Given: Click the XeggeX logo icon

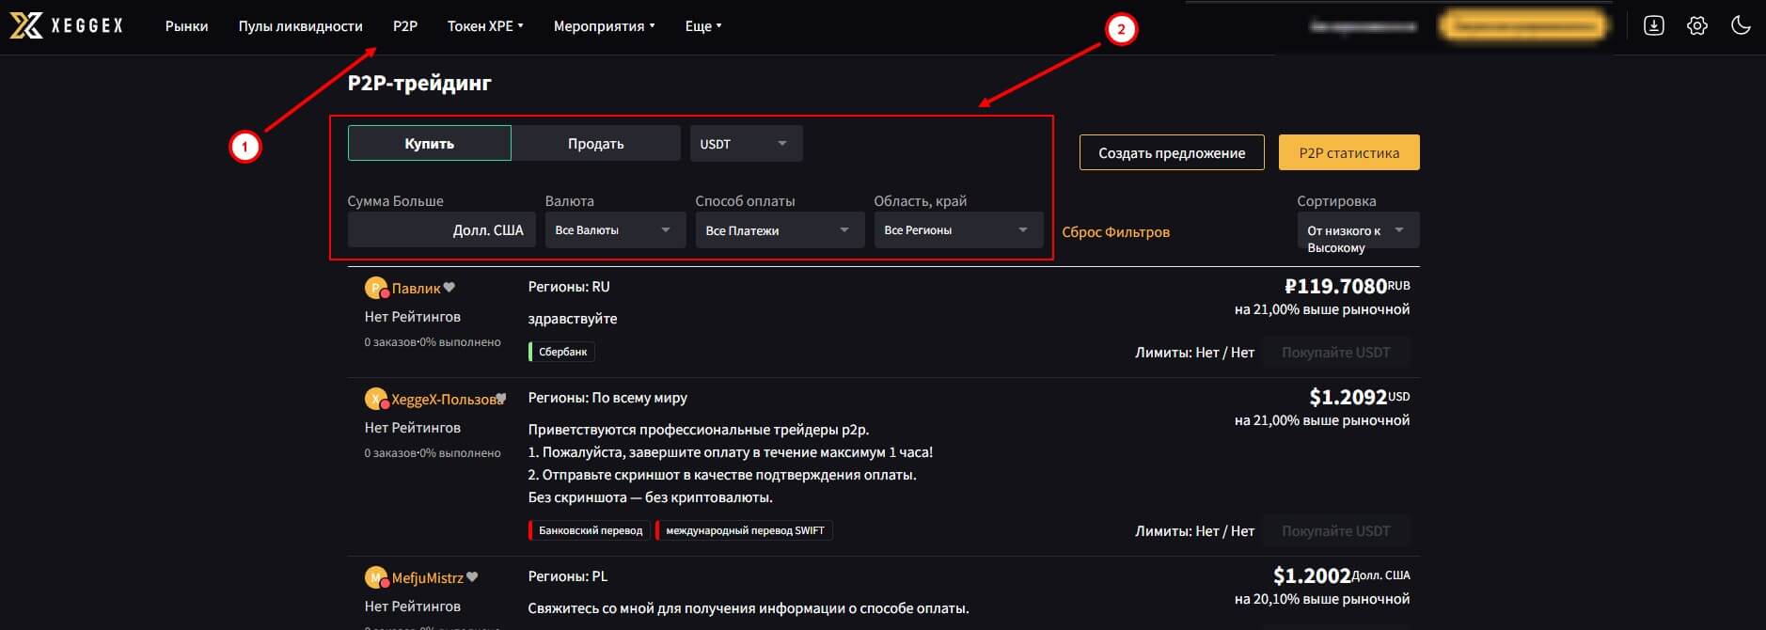Looking at the screenshot, I should (26, 25).
